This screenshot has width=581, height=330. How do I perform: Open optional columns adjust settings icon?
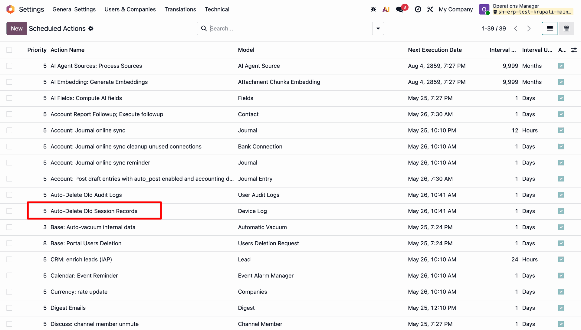(x=574, y=50)
